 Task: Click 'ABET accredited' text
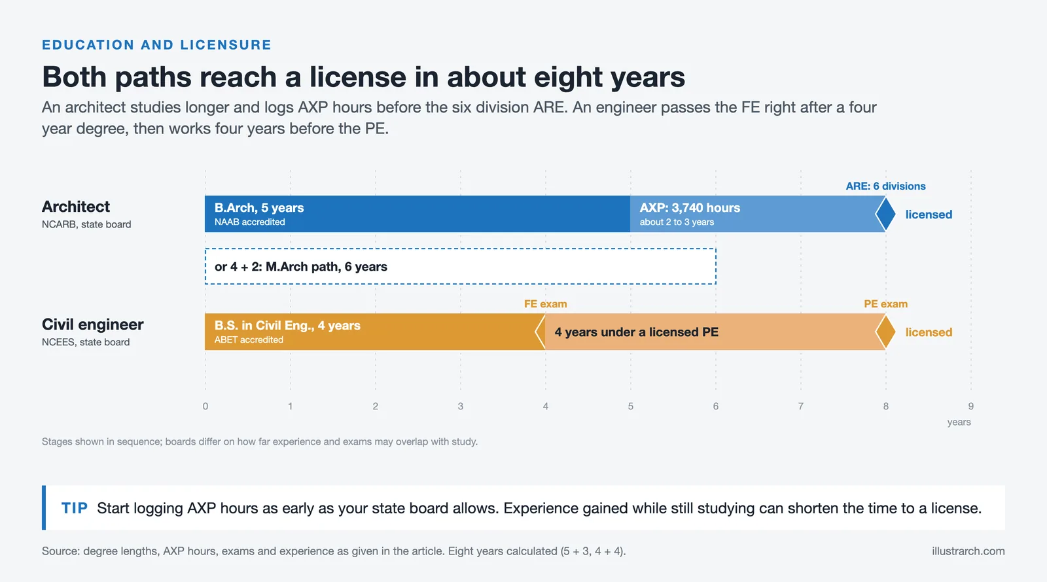[x=249, y=340]
